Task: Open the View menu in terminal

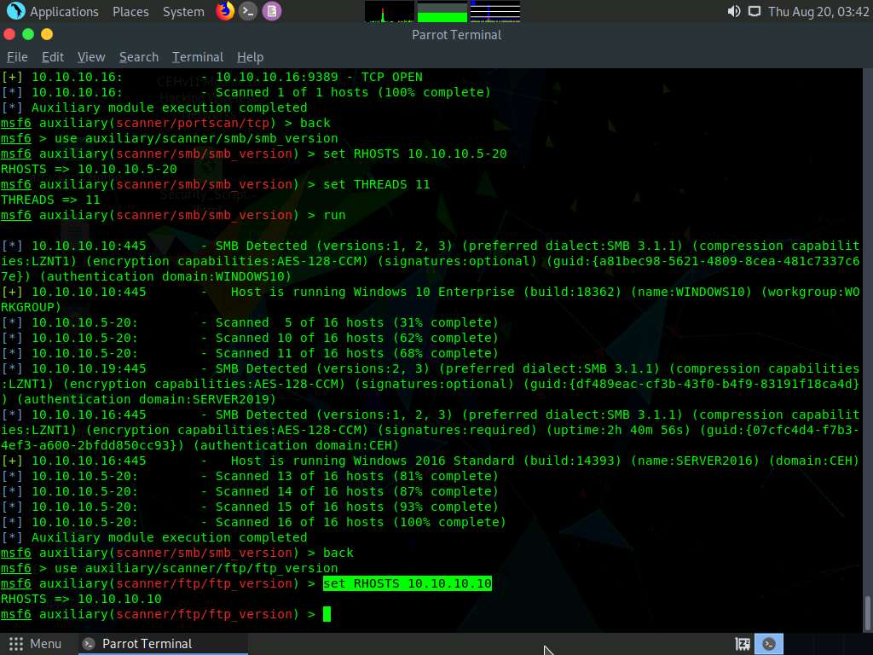Action: (91, 57)
